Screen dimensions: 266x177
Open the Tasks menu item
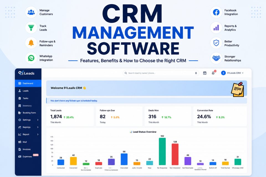click(x=28, y=98)
